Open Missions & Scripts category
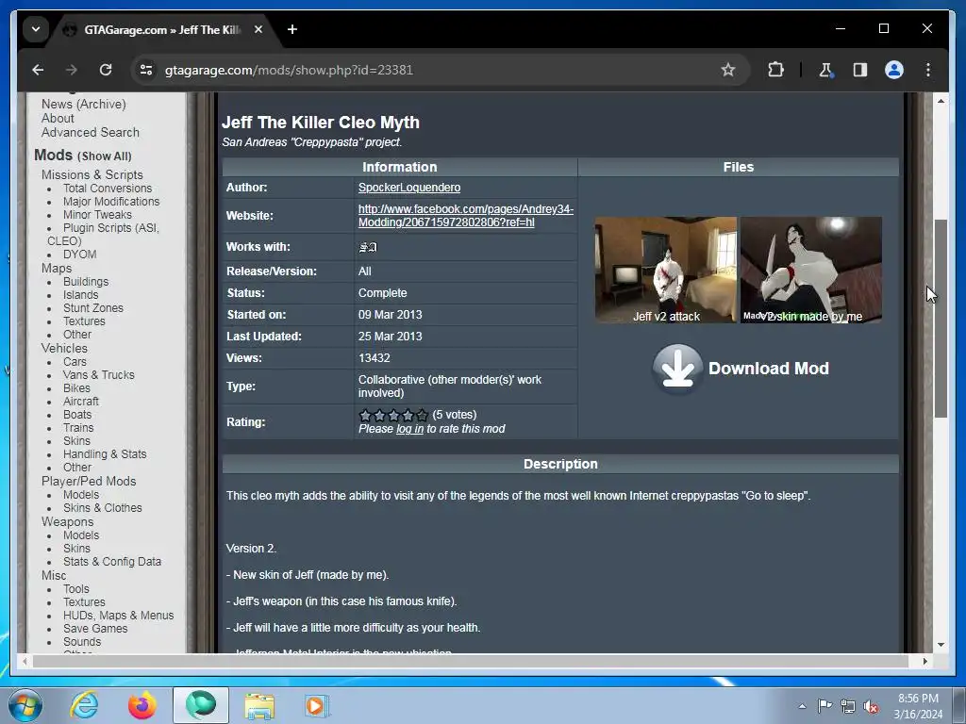This screenshot has width=966, height=724. click(92, 174)
